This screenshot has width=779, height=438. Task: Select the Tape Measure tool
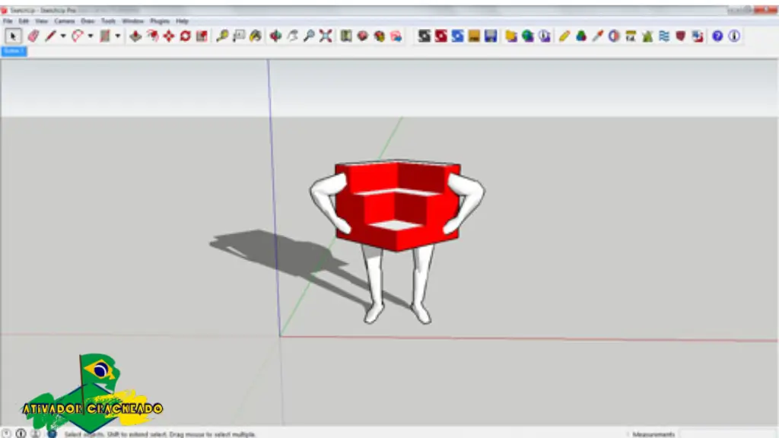coord(222,36)
